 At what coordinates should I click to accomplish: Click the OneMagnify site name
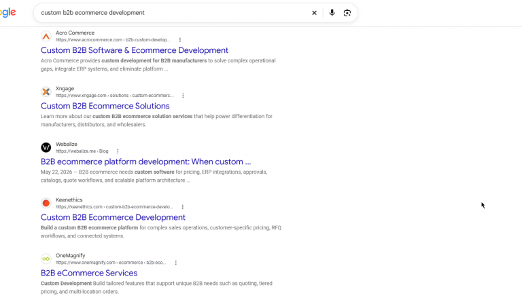(70, 256)
